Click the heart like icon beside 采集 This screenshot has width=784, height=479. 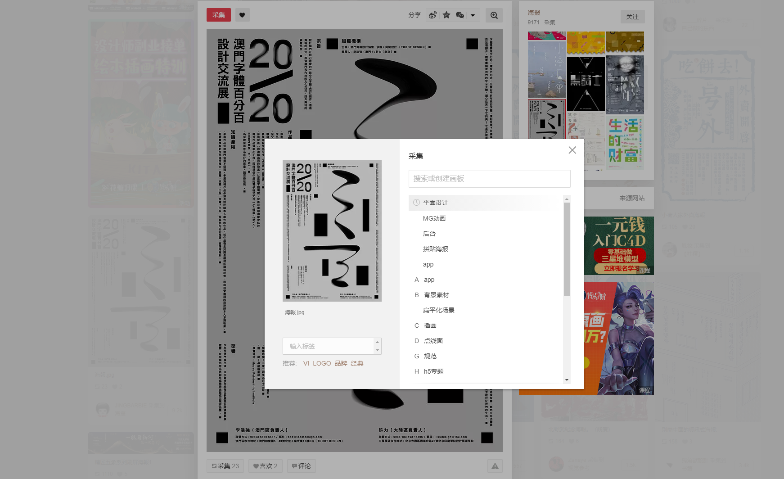(x=242, y=15)
